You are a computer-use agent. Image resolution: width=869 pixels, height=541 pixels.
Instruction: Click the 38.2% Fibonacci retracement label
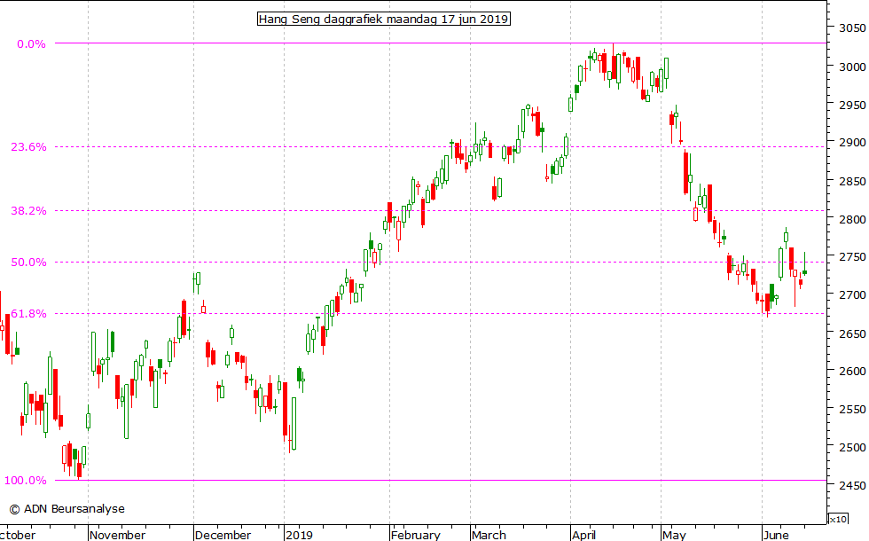[x=29, y=211]
